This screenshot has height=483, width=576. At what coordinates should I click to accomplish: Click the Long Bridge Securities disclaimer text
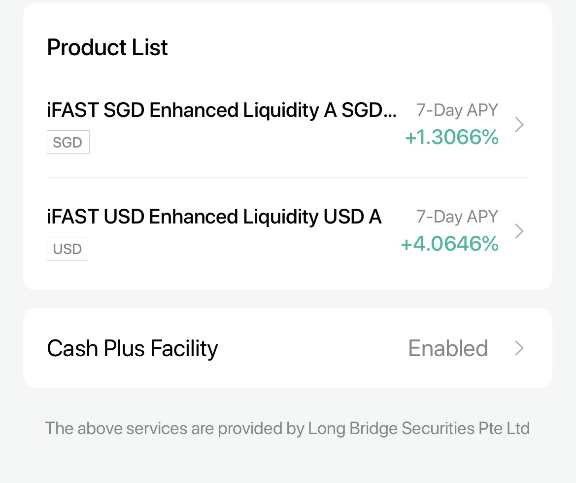click(287, 428)
